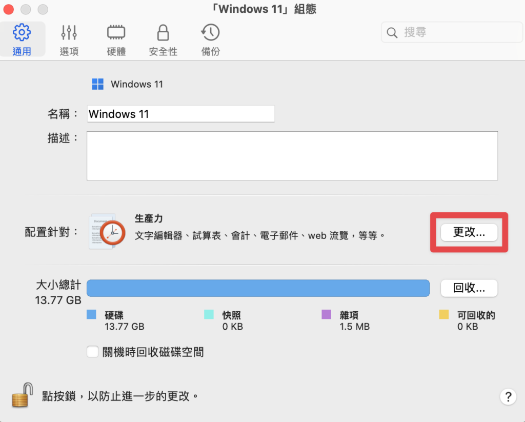Enable 關機時回收磁碟空間 checkbox
The image size is (525, 422).
(93, 352)
